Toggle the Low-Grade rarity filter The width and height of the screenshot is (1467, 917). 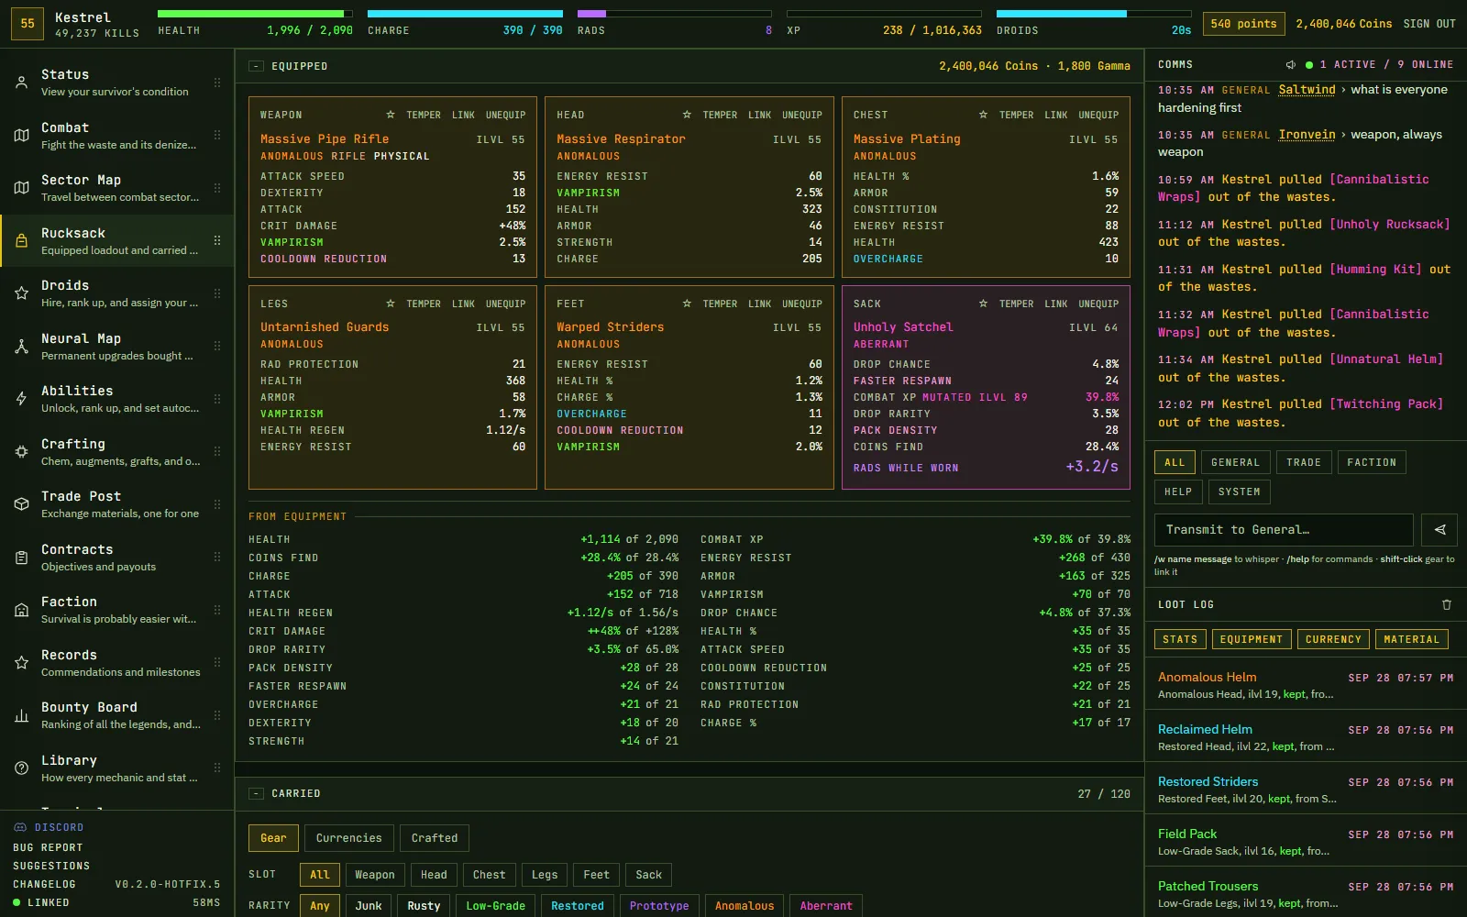(x=495, y=906)
